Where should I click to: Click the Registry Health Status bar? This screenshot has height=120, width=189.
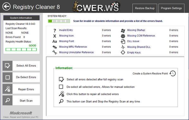(21, 49)
